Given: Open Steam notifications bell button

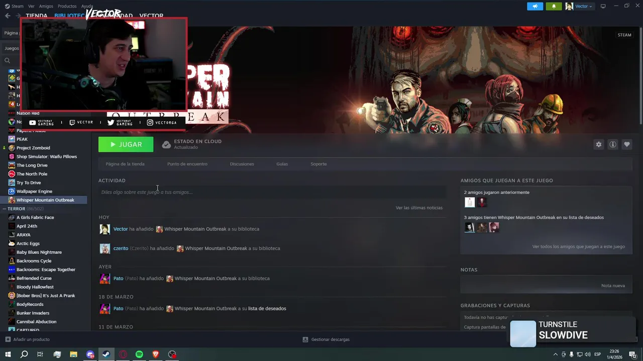Looking at the screenshot, I should 554,6.
